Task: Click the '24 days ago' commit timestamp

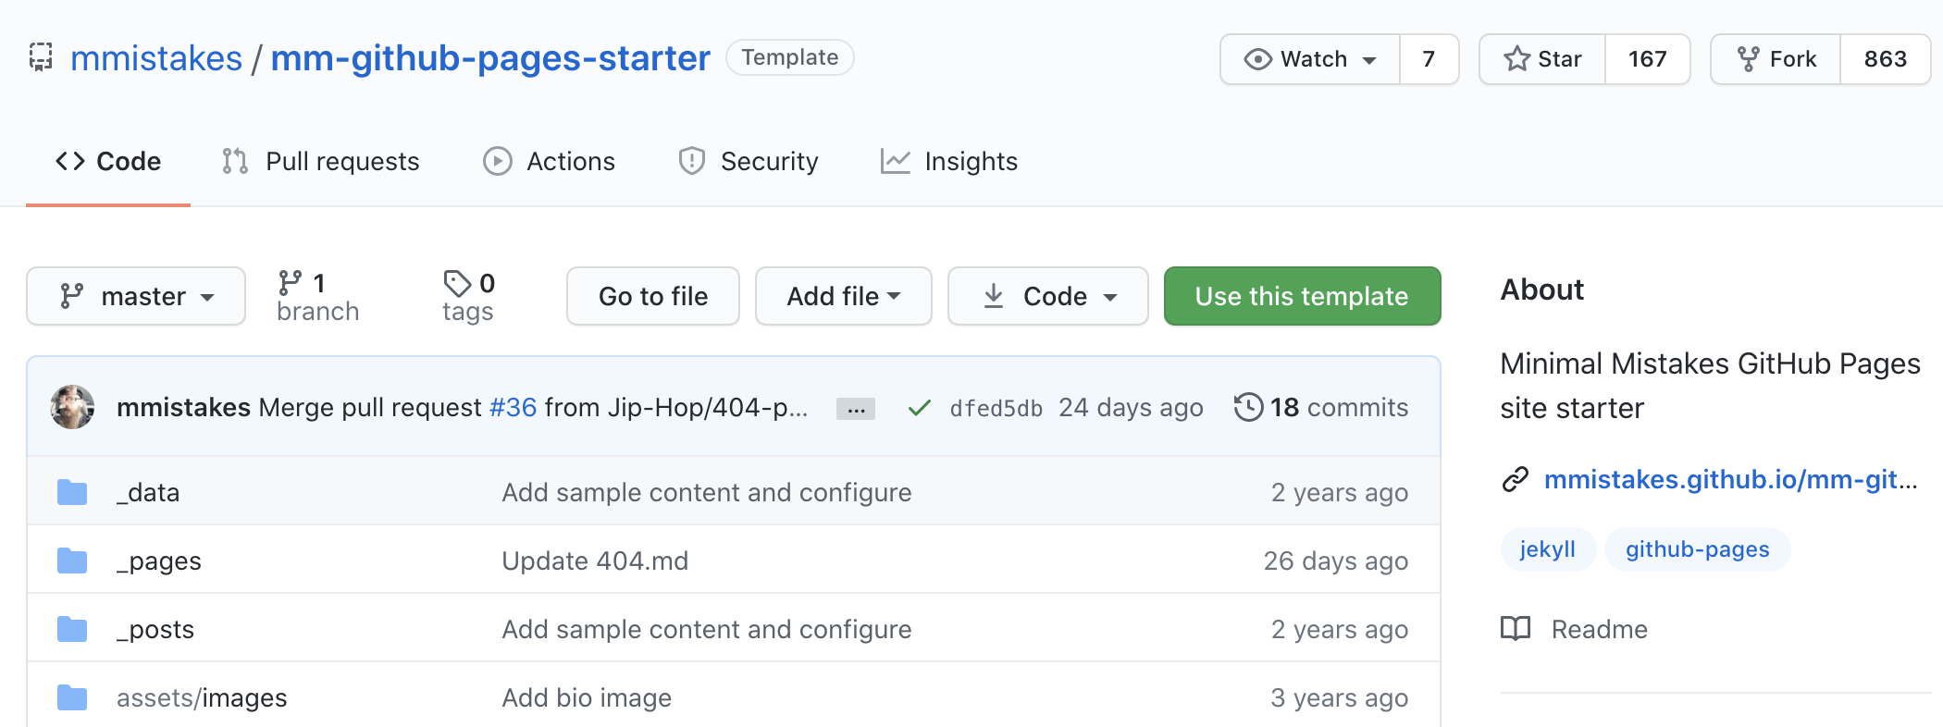Action: pyautogui.click(x=1131, y=407)
